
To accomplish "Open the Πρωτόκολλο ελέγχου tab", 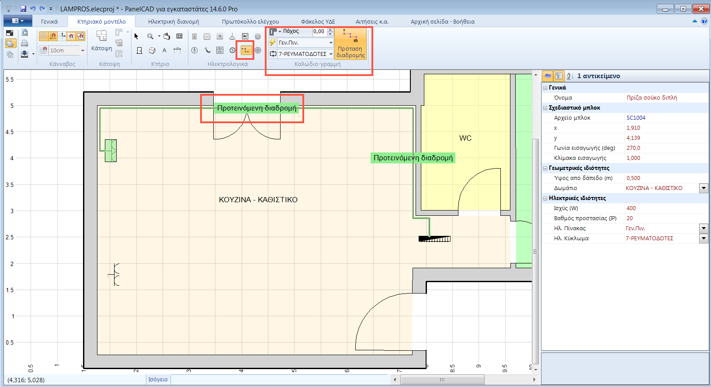I will [250, 21].
